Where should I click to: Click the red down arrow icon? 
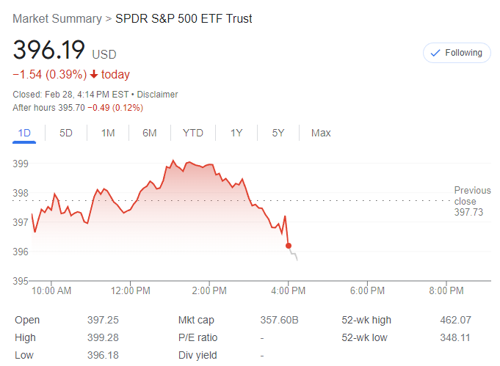(94, 74)
